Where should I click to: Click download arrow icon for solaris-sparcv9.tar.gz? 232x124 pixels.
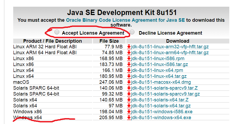129,94
